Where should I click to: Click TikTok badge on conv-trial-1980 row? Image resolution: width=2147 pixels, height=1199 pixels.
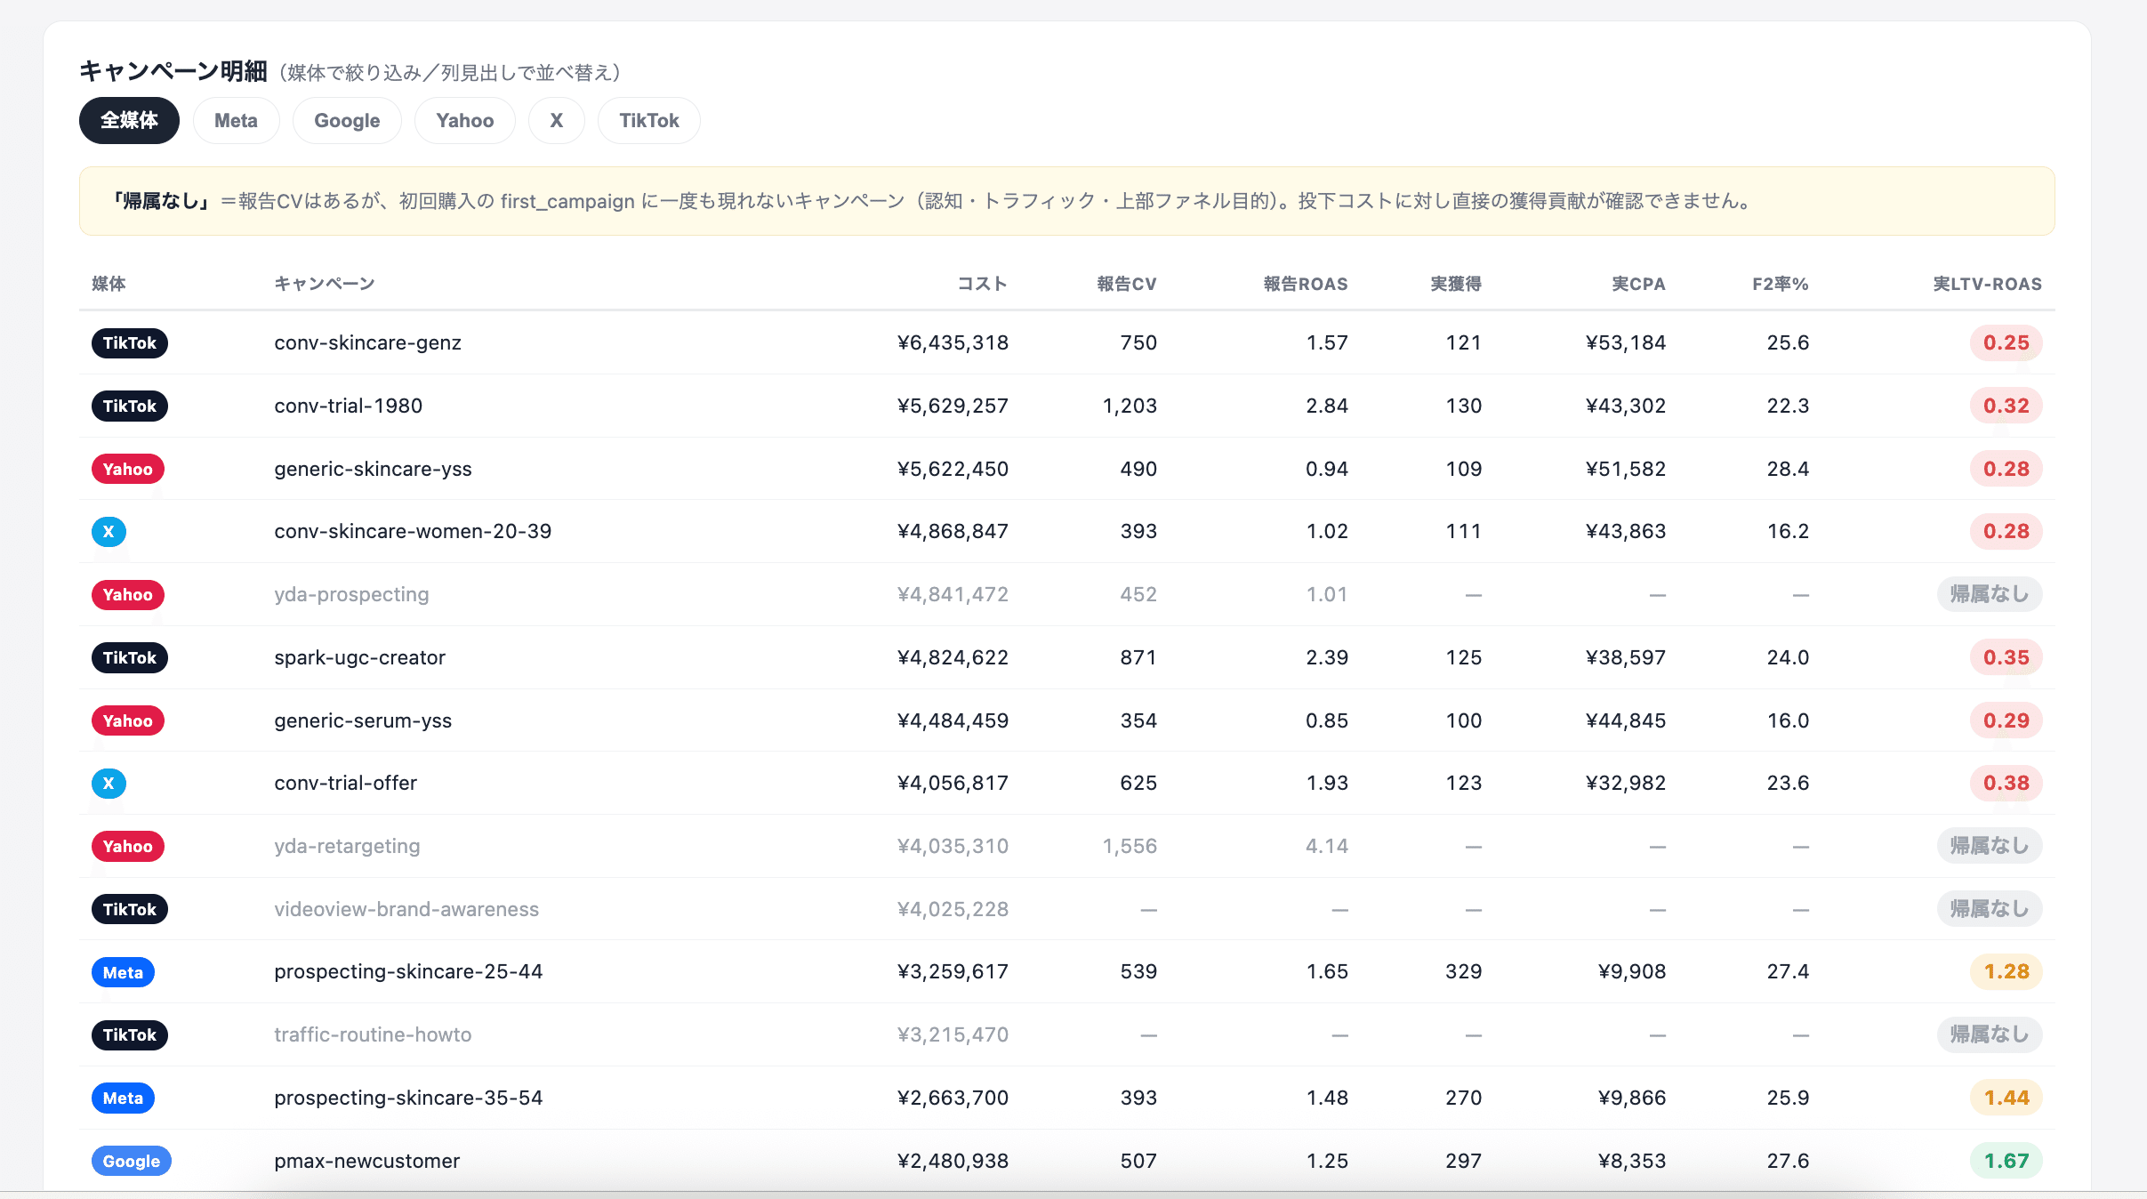tap(130, 406)
